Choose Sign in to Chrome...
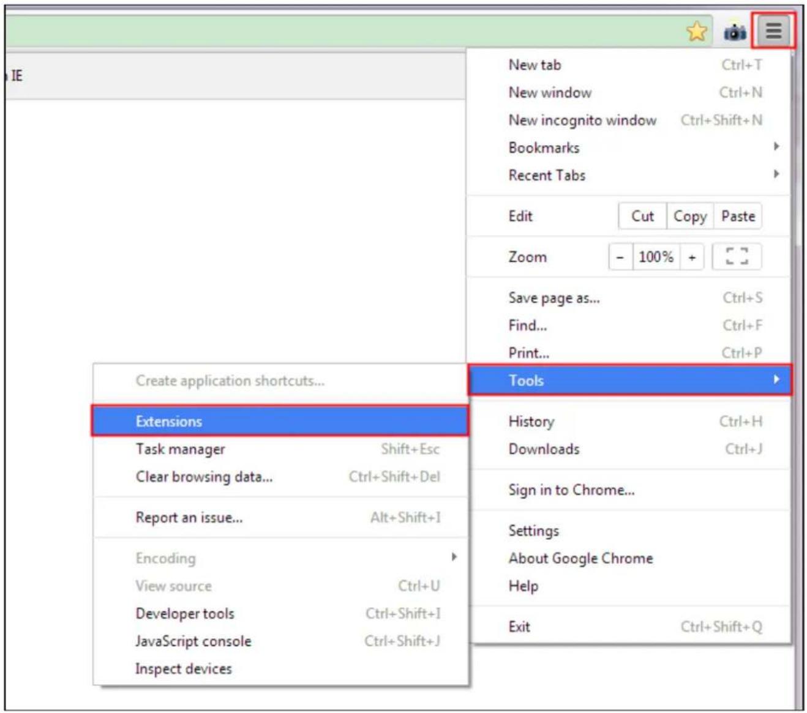The width and height of the screenshot is (807, 713). click(629, 490)
